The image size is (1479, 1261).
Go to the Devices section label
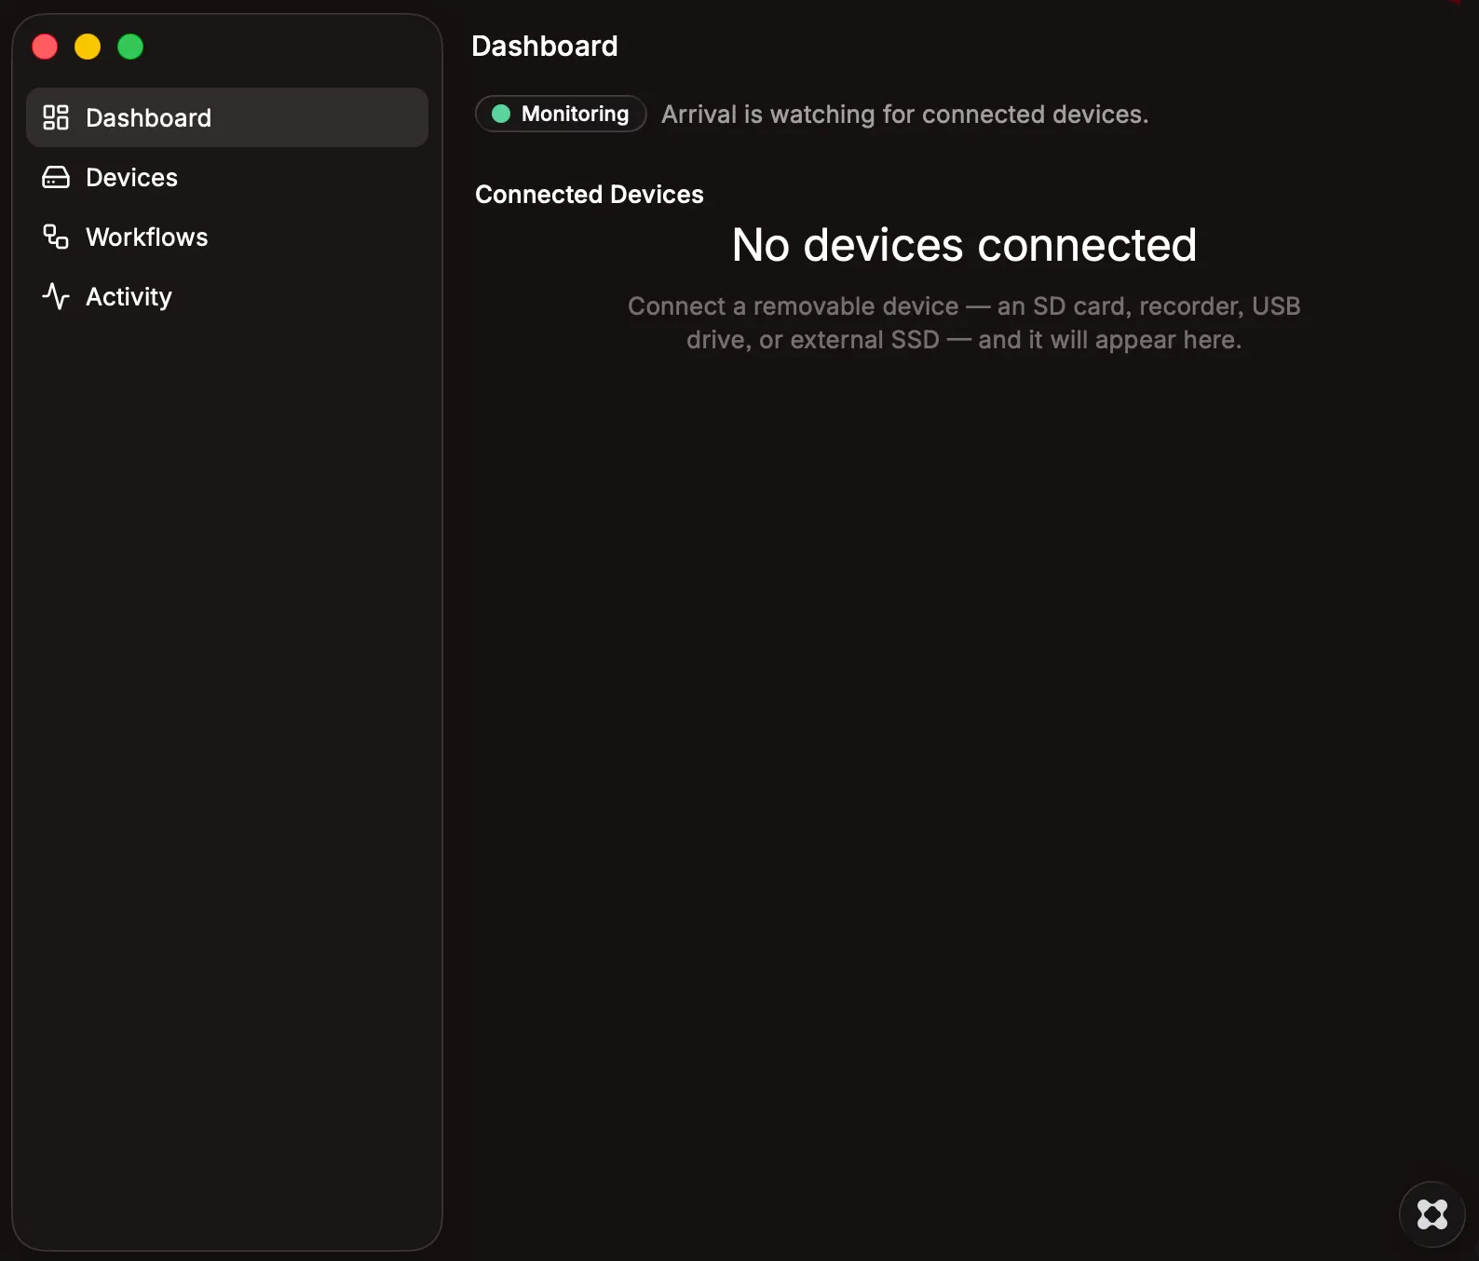131,177
